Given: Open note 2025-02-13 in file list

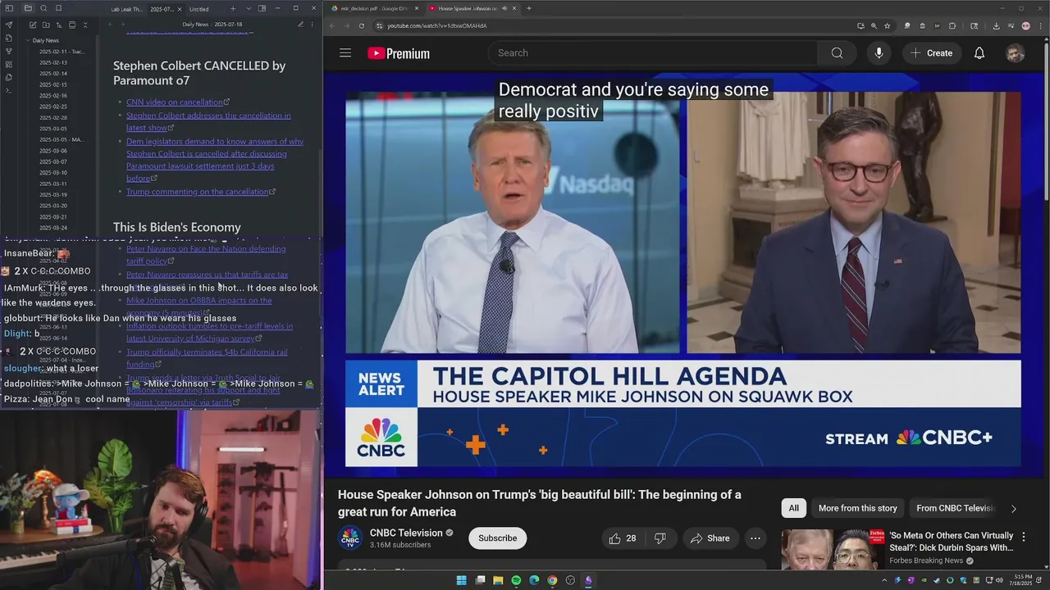Looking at the screenshot, I should pos(53,62).
